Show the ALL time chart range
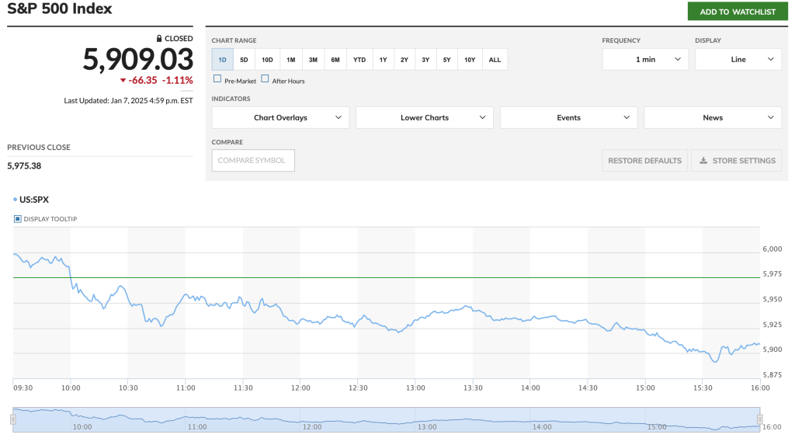Image resolution: width=795 pixels, height=438 pixels. point(495,60)
